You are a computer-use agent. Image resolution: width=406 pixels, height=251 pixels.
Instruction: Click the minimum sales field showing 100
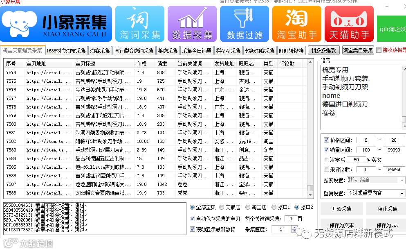tap(366, 150)
